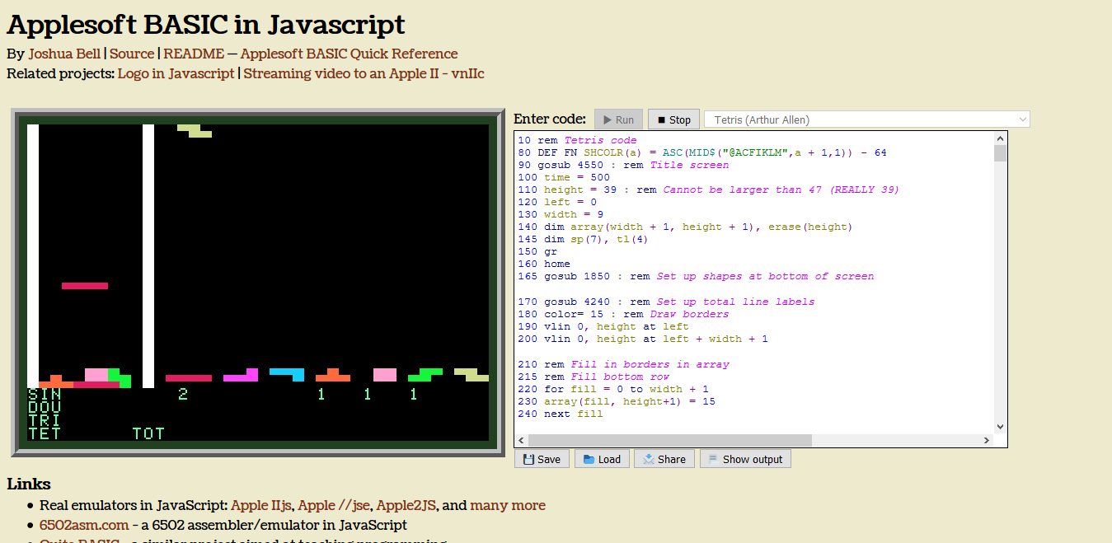The image size is (1112, 543).
Task: Click line 240 next fill
Action: click(561, 414)
